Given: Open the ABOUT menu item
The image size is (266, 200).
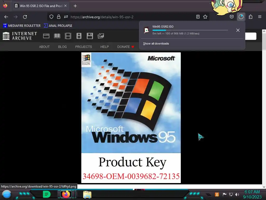Looking at the screenshot, I should (44, 47).
